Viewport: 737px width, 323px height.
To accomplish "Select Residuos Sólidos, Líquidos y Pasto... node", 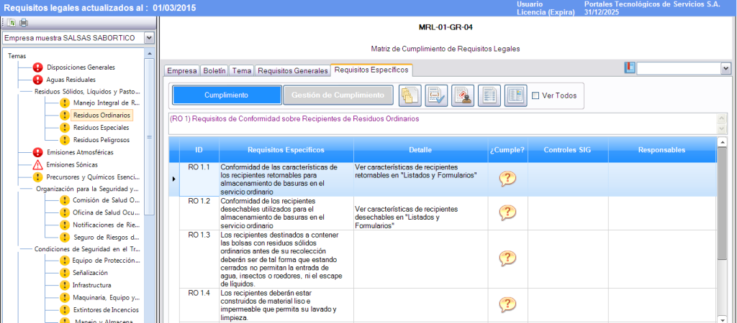I will [x=87, y=92].
